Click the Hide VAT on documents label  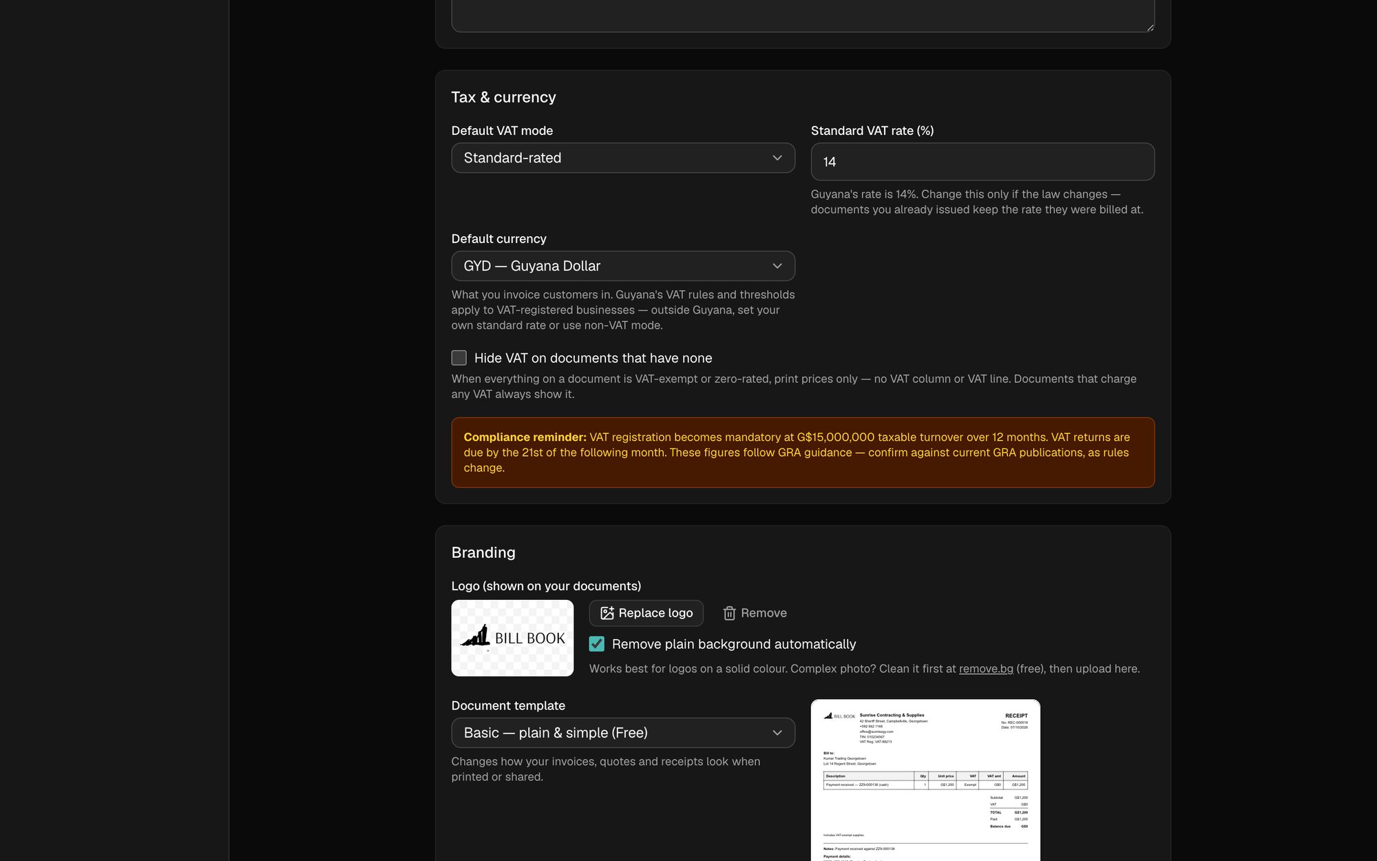click(x=593, y=358)
